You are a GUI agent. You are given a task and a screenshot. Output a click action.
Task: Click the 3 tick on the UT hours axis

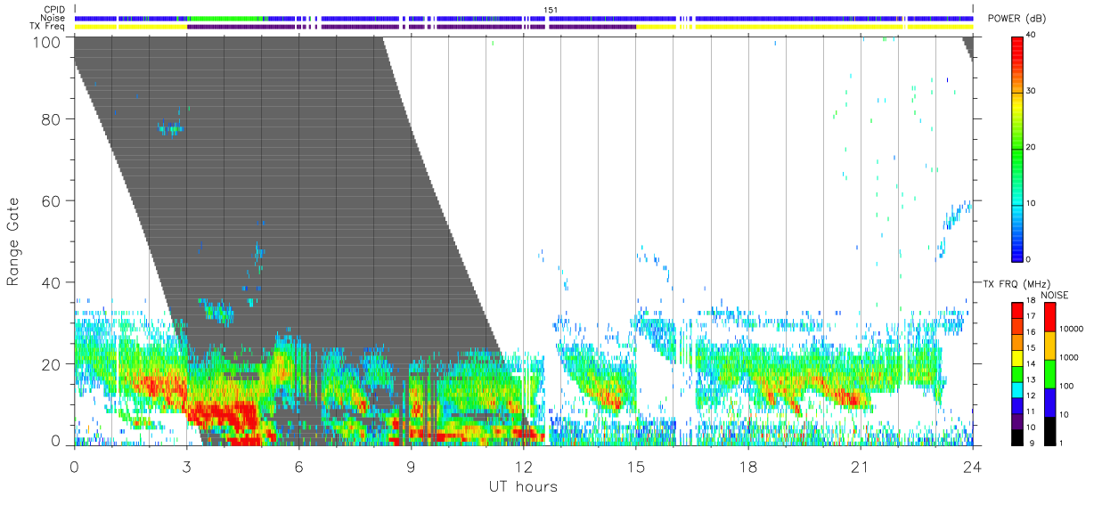186,466
